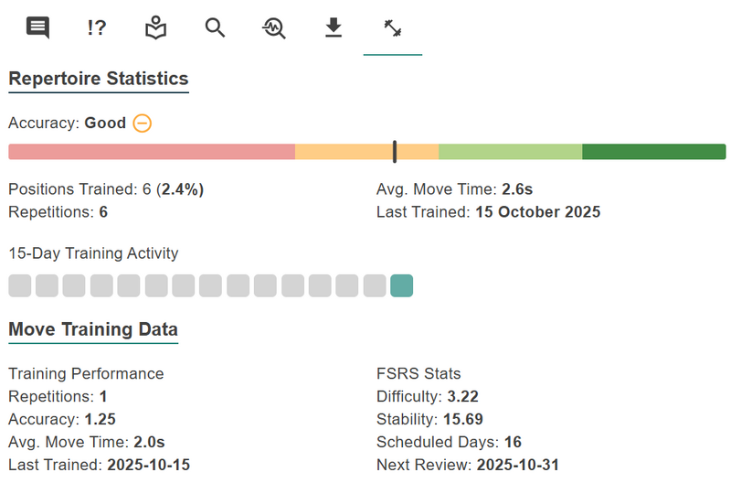Screen dimensions: 731x483
Task: Click the orange accuracy bar segment
Action: 343,152
